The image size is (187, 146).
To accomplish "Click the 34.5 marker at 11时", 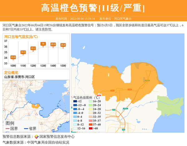I will point(23,52).
